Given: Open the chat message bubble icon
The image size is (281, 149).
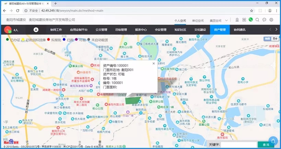Looking at the screenshot, I should (264, 20).
